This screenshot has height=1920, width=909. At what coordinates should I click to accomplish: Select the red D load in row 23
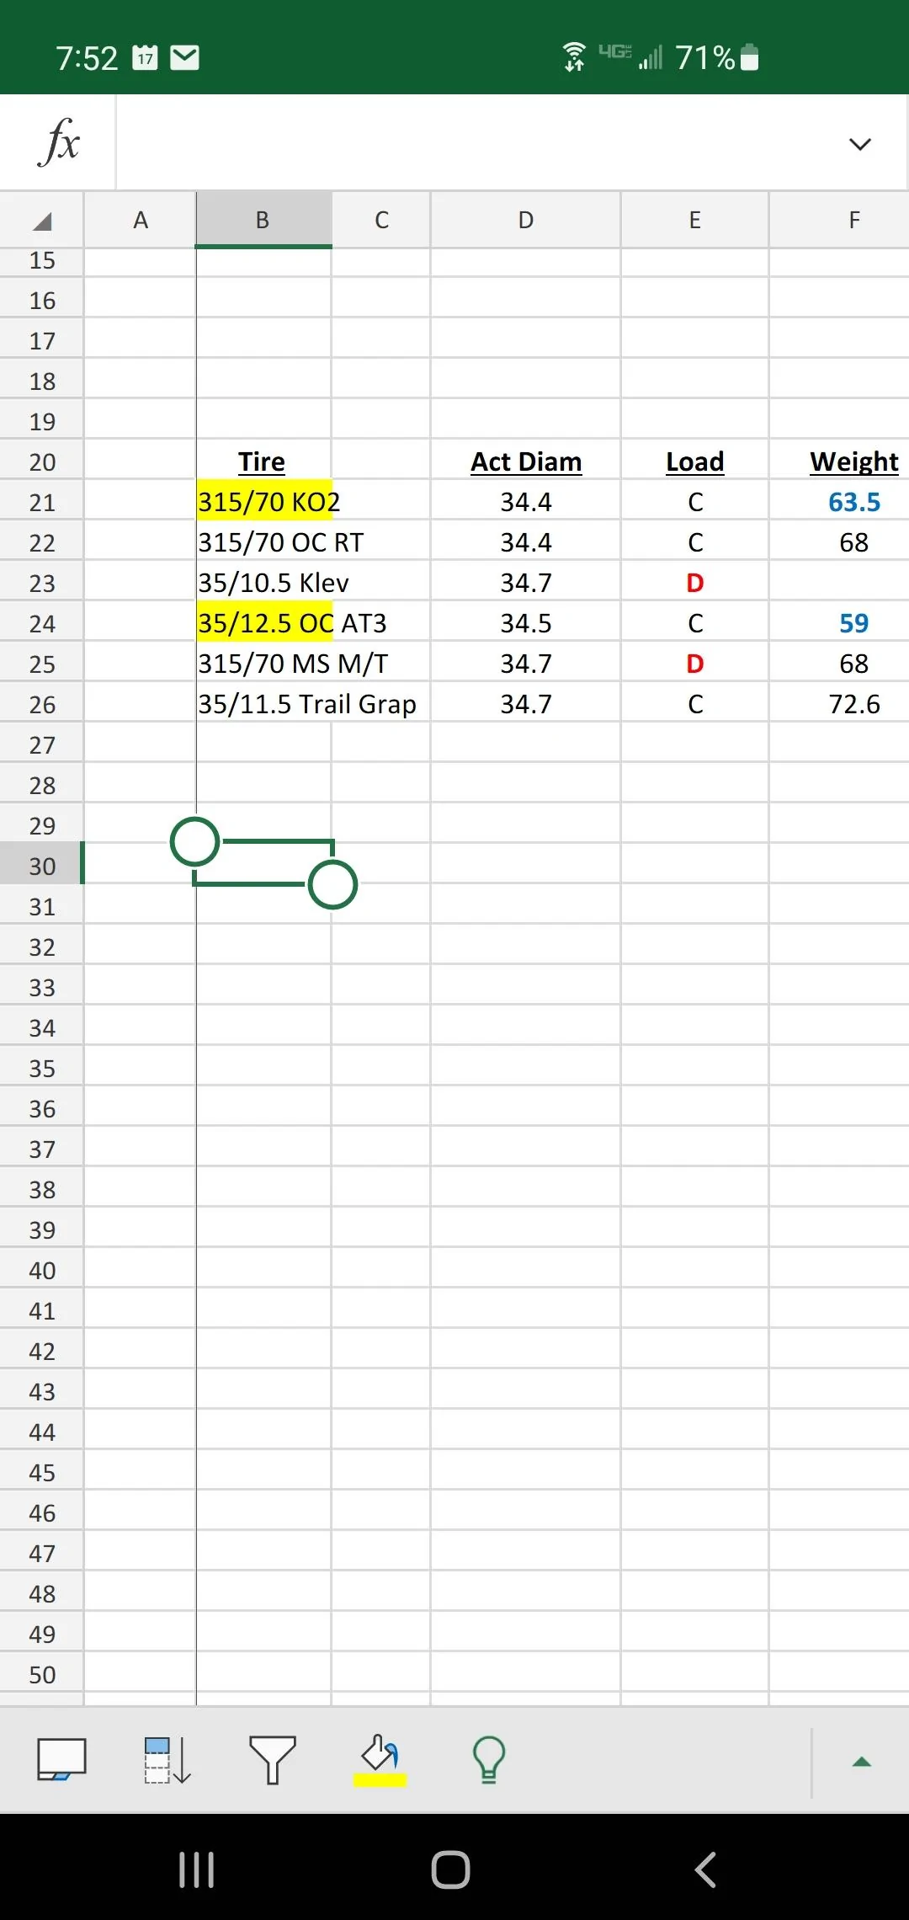(694, 583)
